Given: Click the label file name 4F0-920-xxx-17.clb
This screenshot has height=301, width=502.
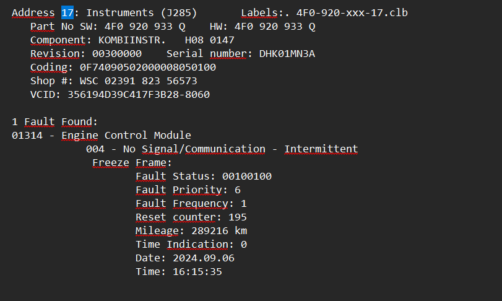Looking at the screenshot, I should point(352,12).
